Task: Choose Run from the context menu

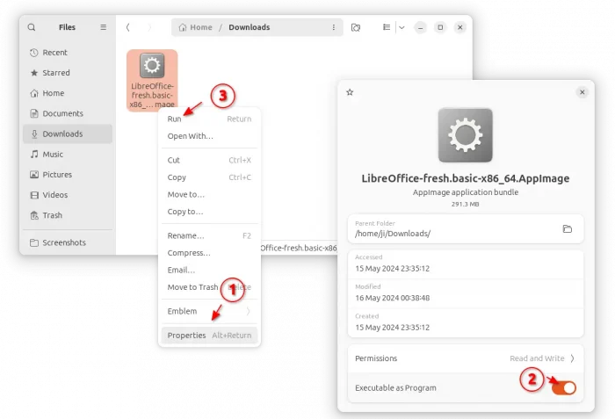Action: click(x=175, y=119)
